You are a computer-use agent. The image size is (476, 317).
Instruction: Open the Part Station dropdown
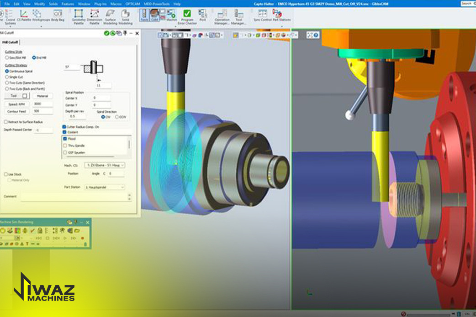(105, 187)
